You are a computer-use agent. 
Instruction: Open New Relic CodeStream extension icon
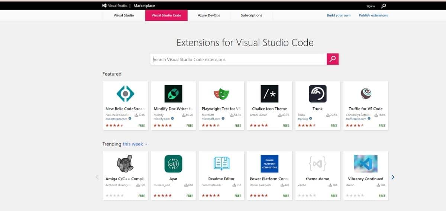tap(125, 94)
